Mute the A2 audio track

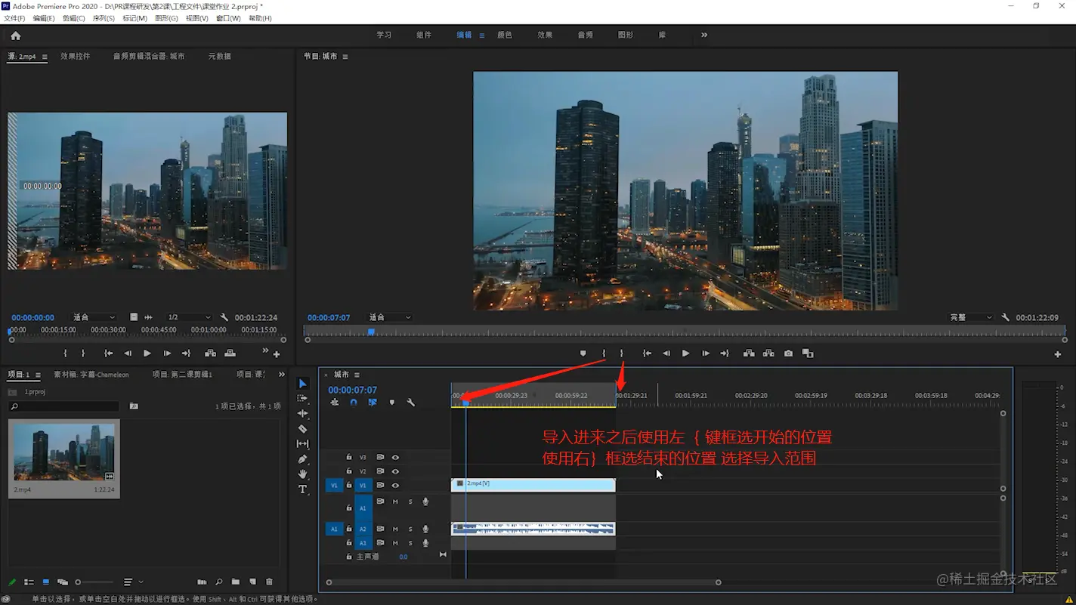(x=394, y=529)
